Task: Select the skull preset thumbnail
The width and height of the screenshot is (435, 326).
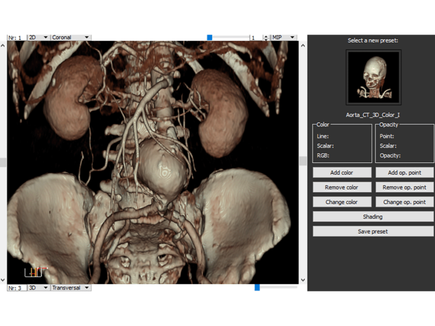Action: pyautogui.click(x=373, y=77)
